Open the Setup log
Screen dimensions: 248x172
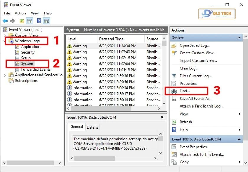pos(26,58)
